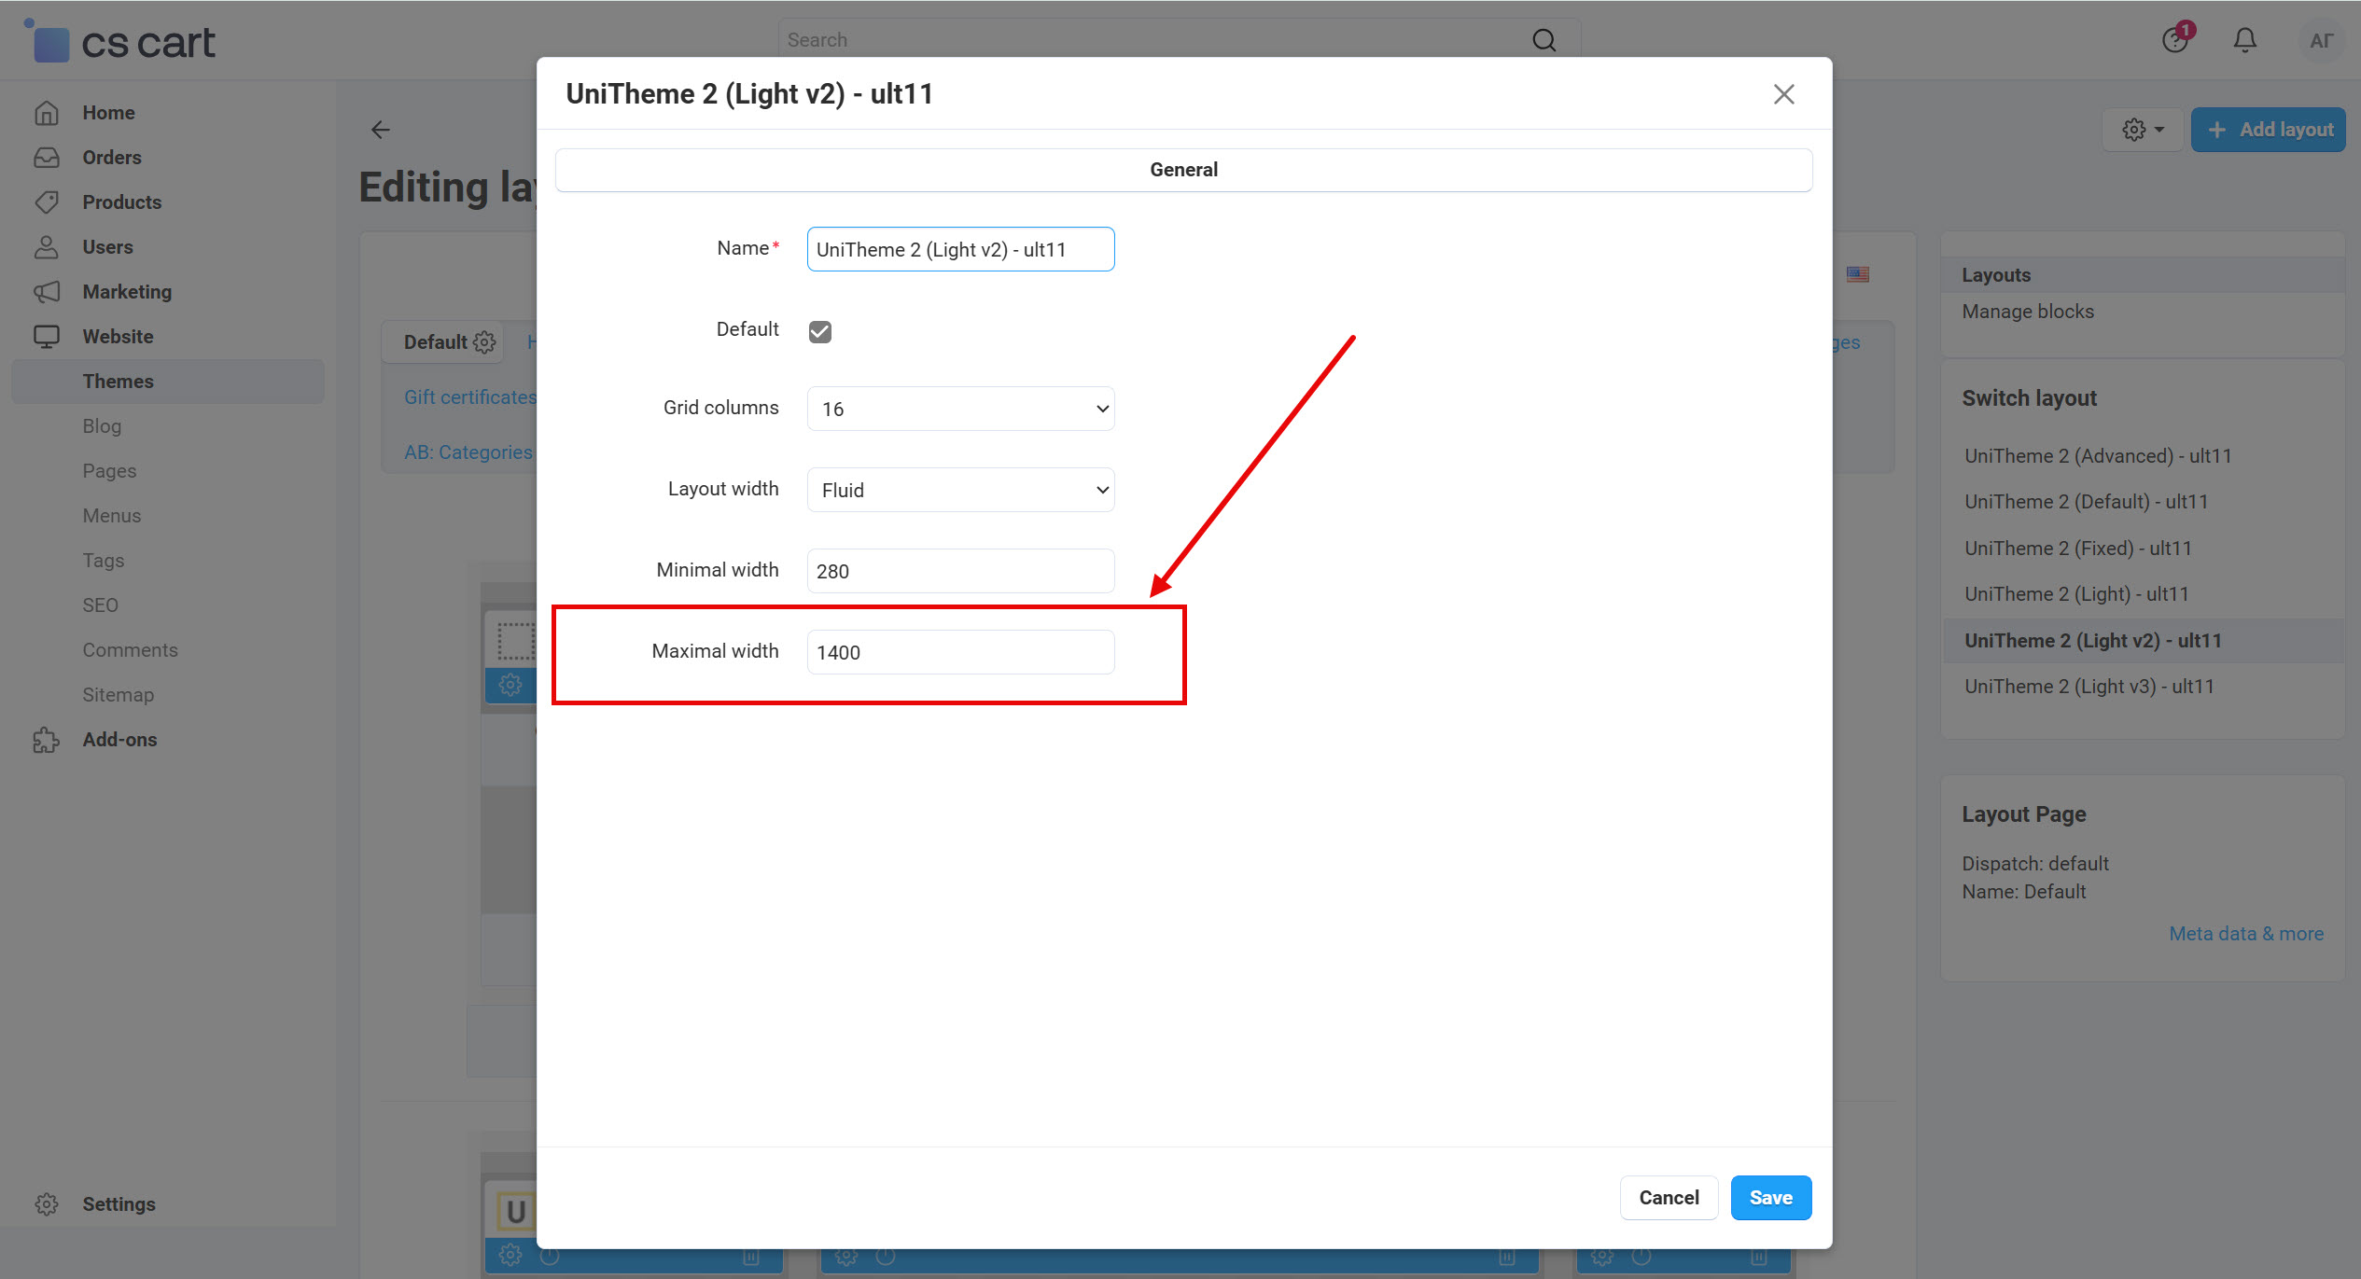
Task: Switch to UniTheme 2 (Light v3) layout
Action: (2089, 687)
